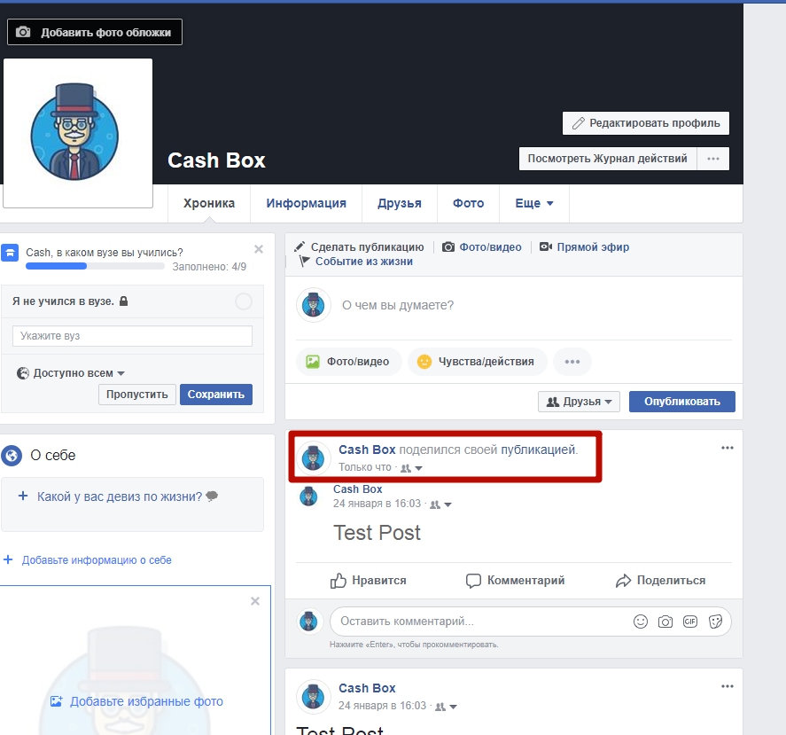
Task: Click the camera icon for cover photo
Action: pos(23,32)
